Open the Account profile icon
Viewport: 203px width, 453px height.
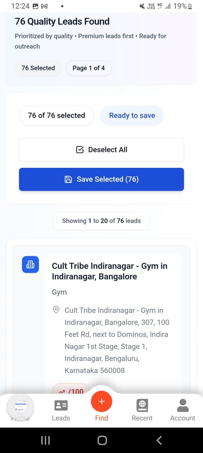183,405
